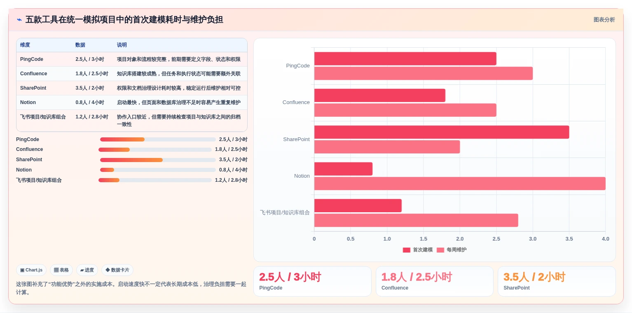Click the SharePoint description 权限和文档治理 cell
This screenshot has height=313, width=632.
pyautogui.click(x=179, y=88)
